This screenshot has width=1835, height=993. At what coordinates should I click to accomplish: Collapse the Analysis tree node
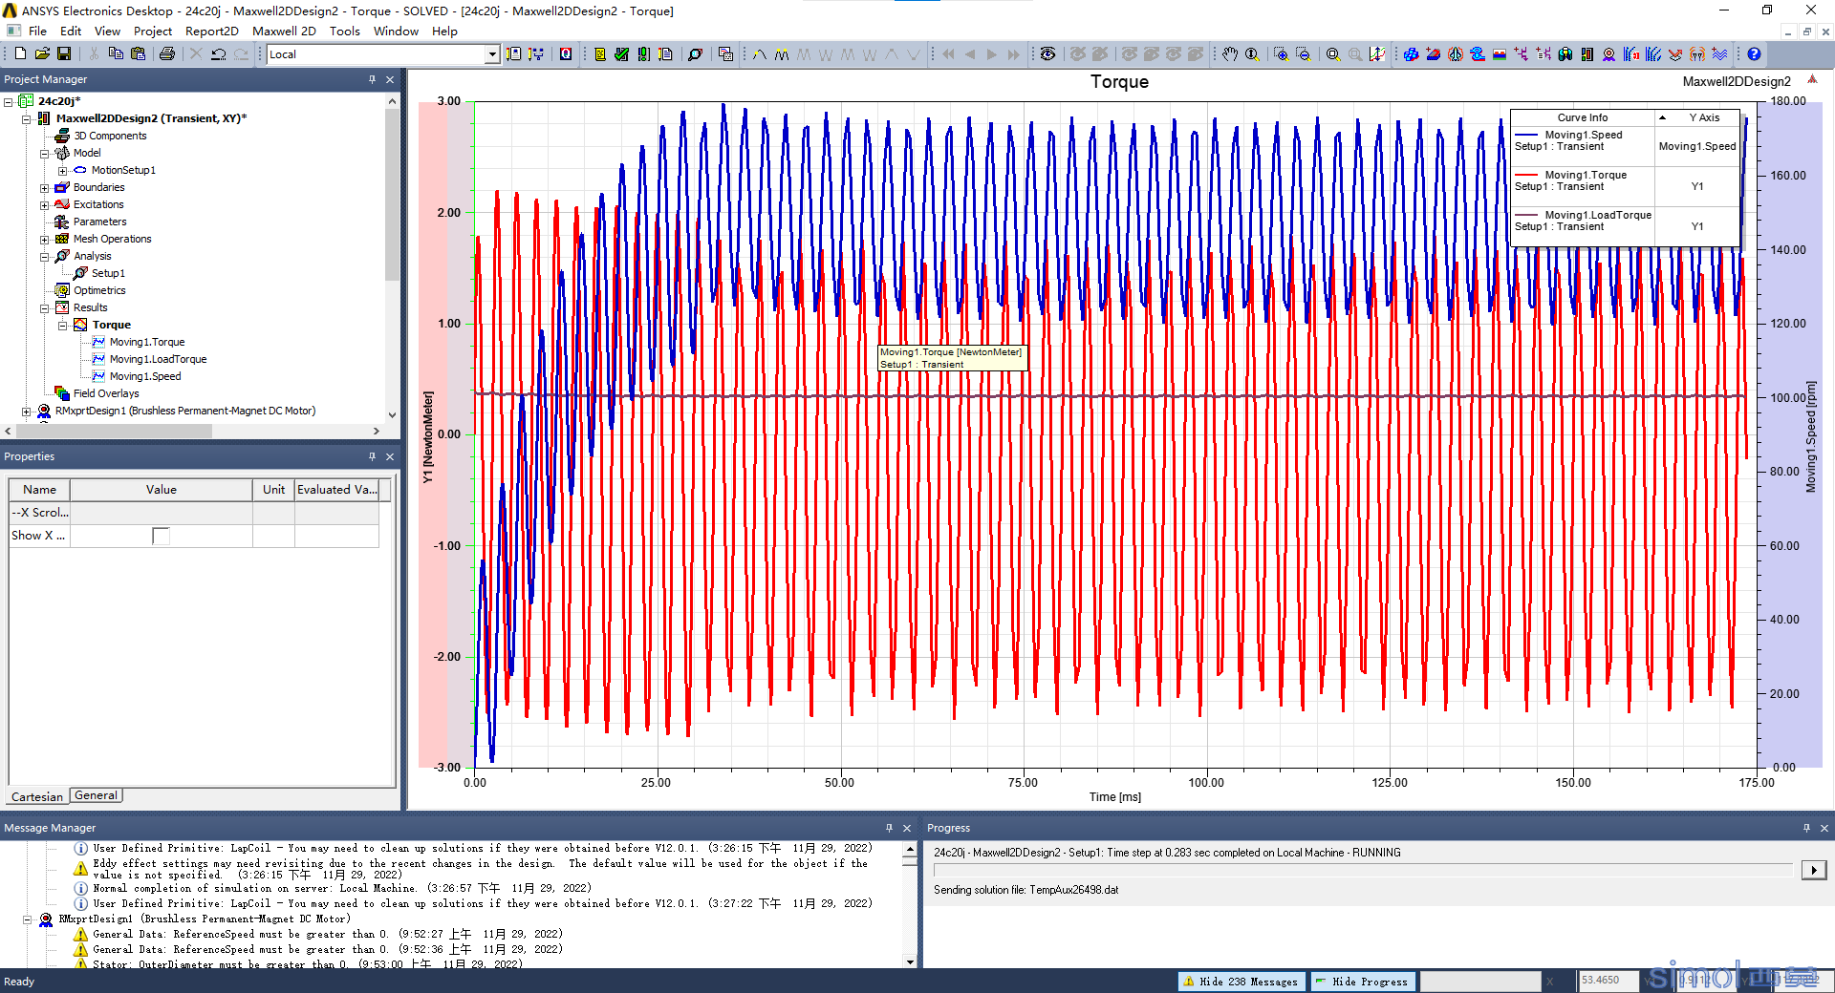click(44, 256)
